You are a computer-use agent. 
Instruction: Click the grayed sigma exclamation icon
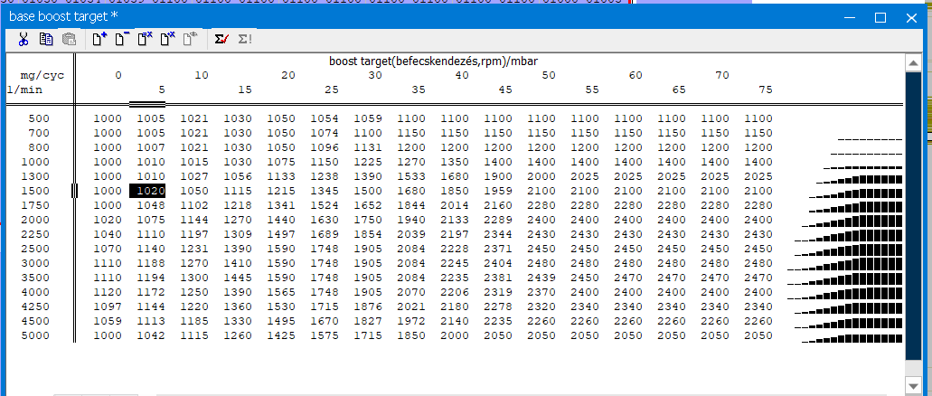pyautogui.click(x=244, y=39)
